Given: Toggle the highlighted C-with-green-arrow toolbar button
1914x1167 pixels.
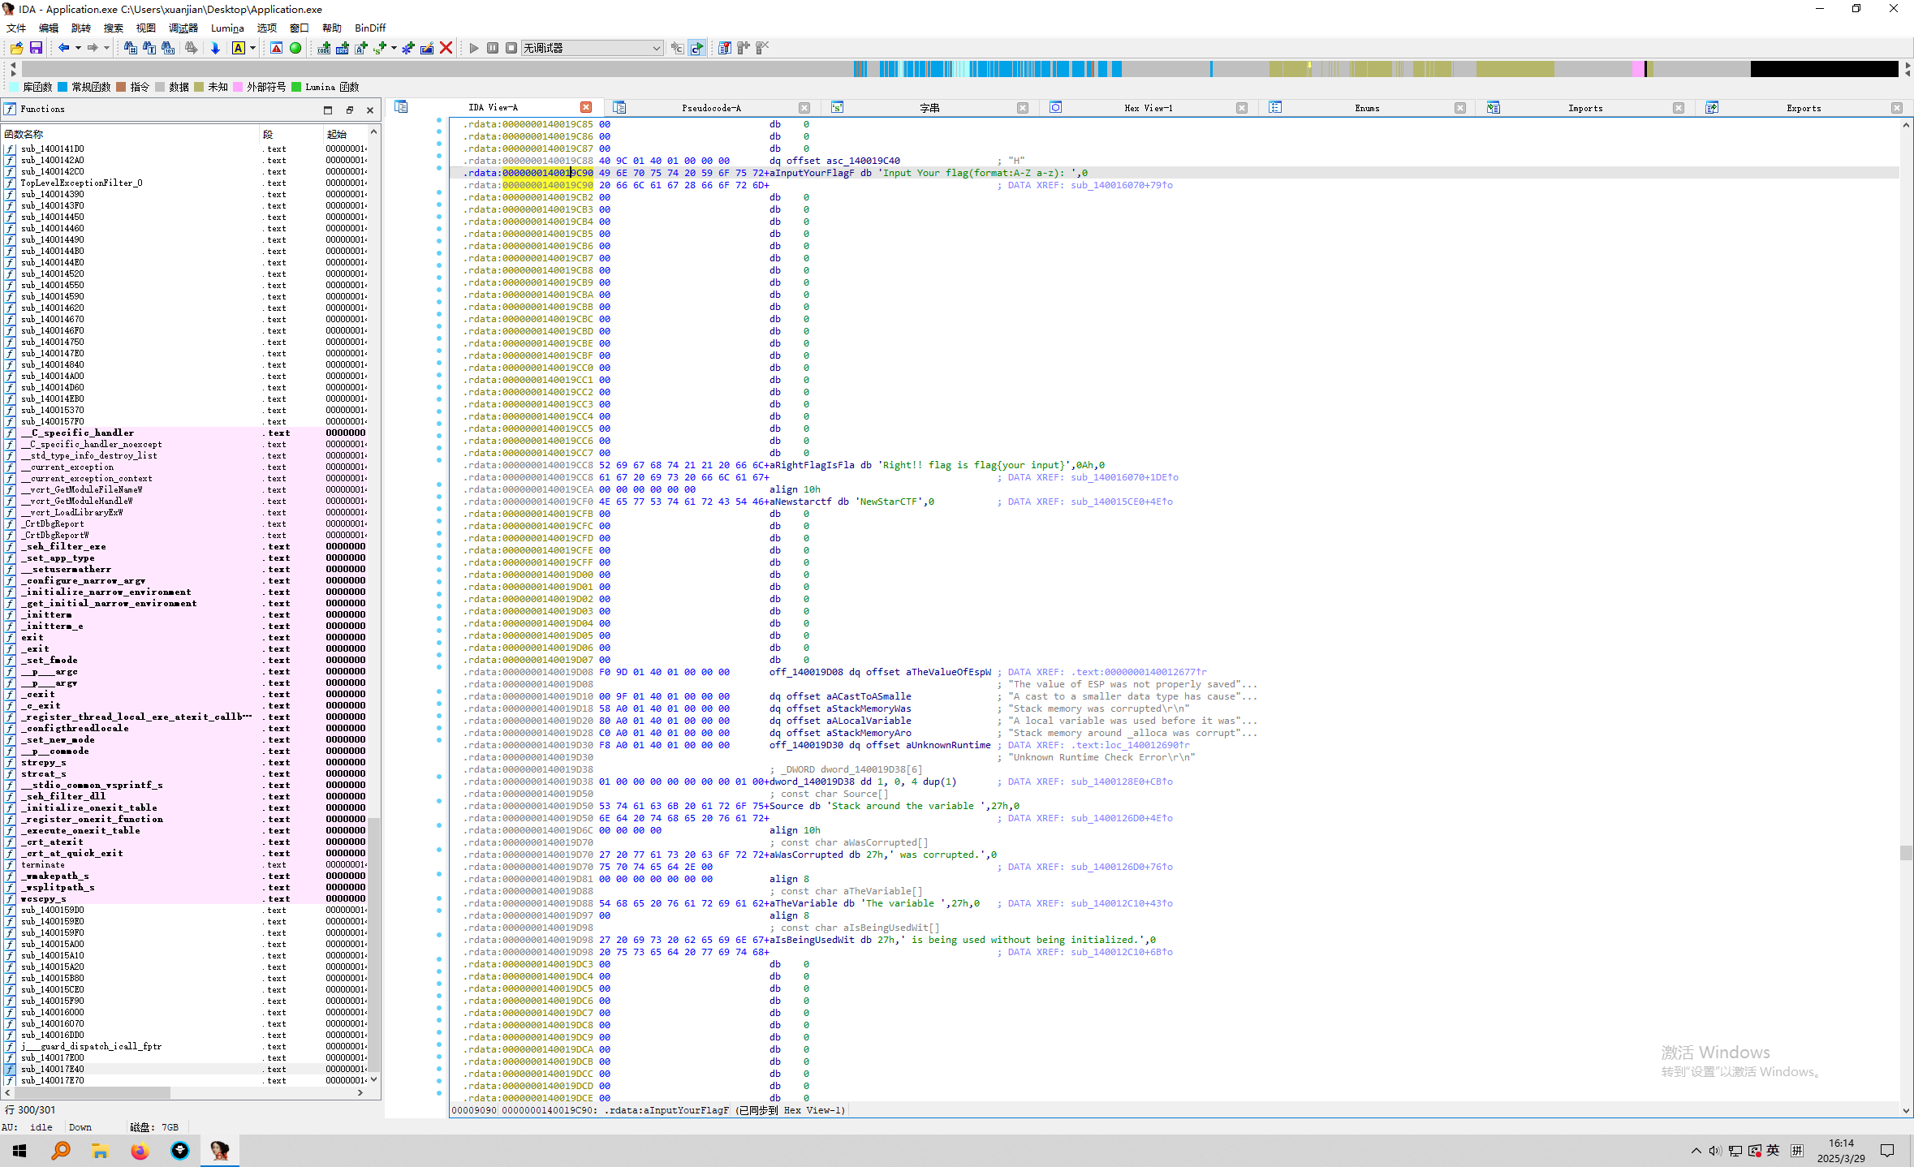Looking at the screenshot, I should 696,48.
